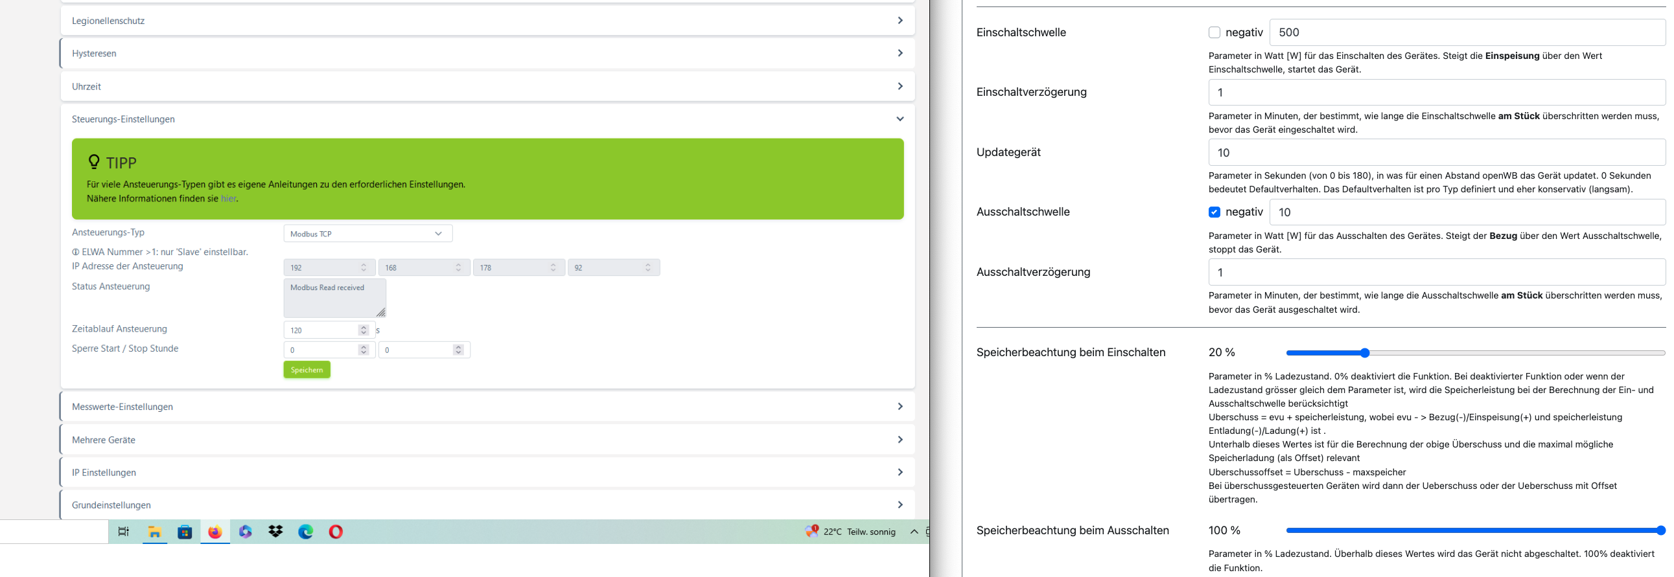Open the Dropbox taskbar icon
The width and height of the screenshot is (1674, 577).
(275, 532)
